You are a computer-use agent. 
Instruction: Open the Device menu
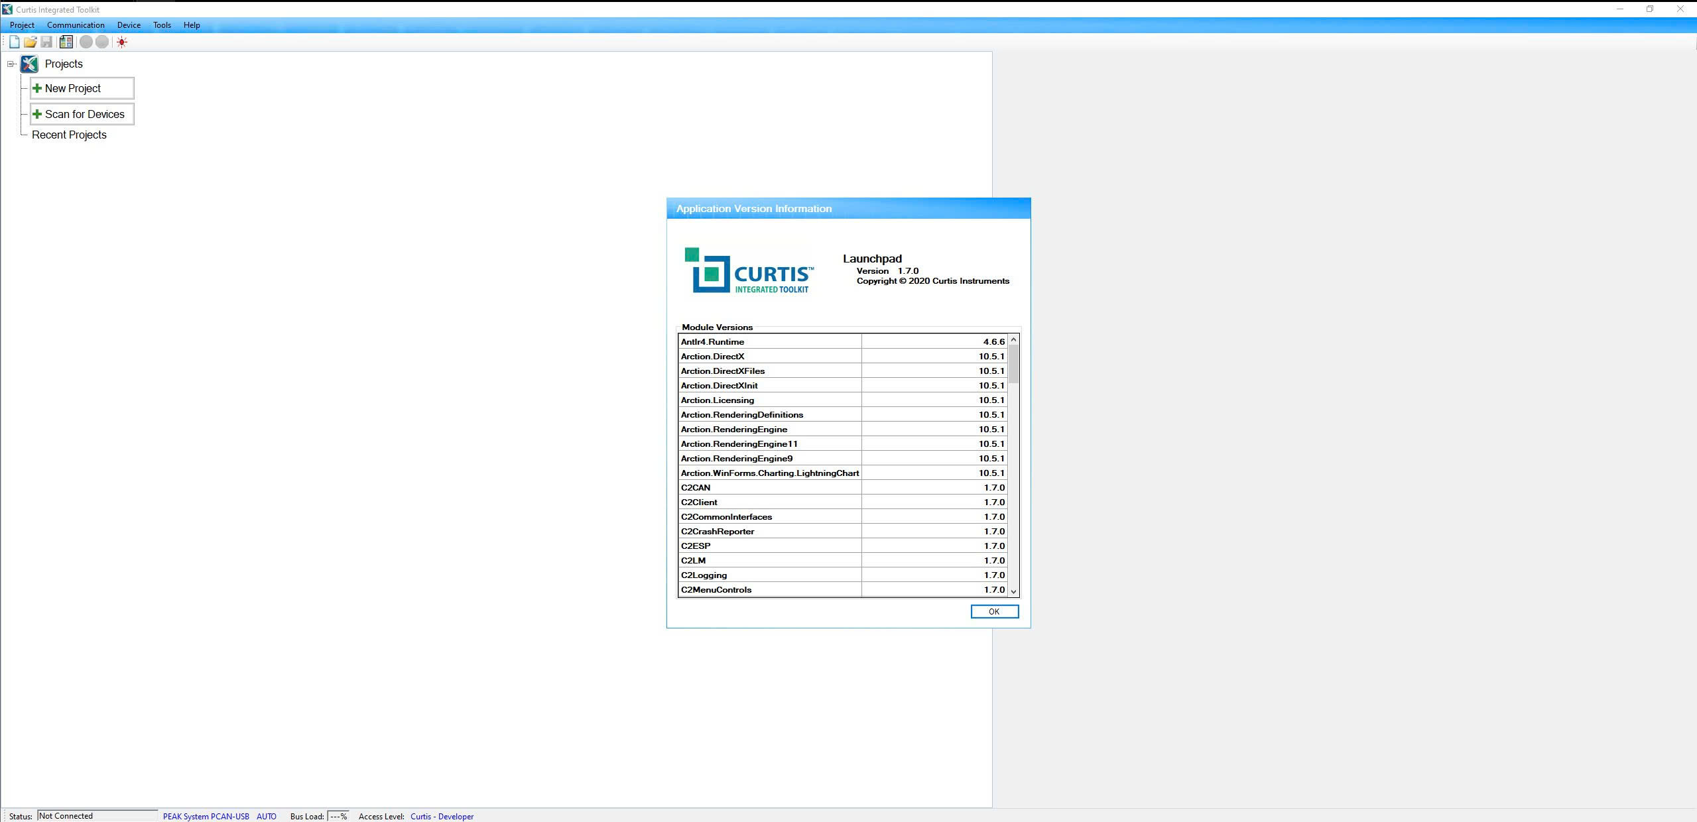click(129, 25)
